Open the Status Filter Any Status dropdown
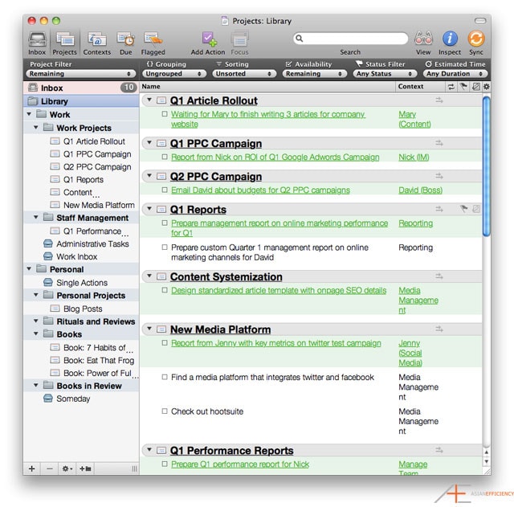Screen dimensions: 514x507 coord(385,74)
